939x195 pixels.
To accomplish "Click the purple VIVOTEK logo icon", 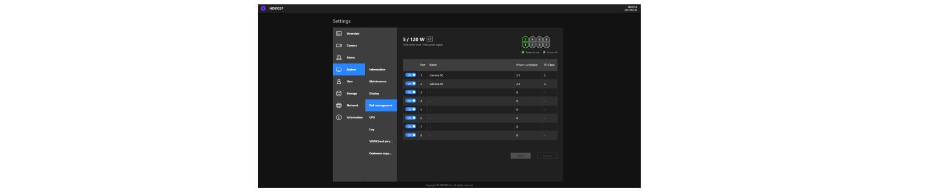I will [263, 8].
